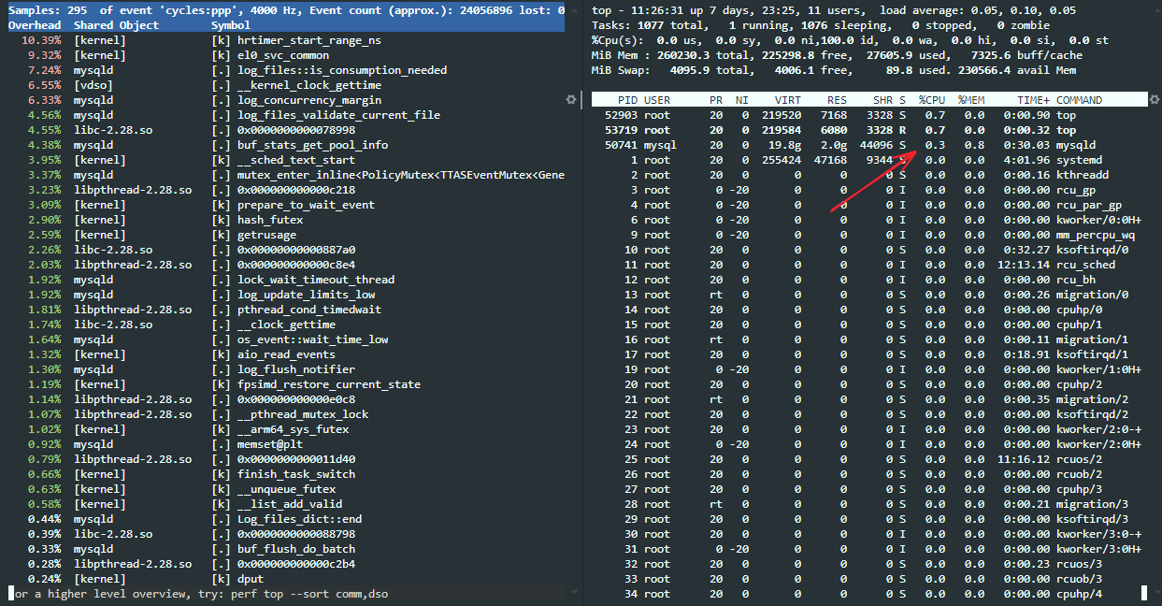Click the PID column header in top
Screen dimensions: 1162x606
click(x=627, y=100)
